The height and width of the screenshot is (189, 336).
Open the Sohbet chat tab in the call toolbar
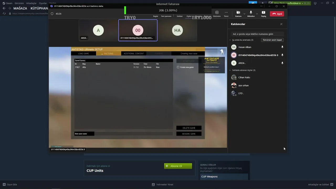point(180,16)
